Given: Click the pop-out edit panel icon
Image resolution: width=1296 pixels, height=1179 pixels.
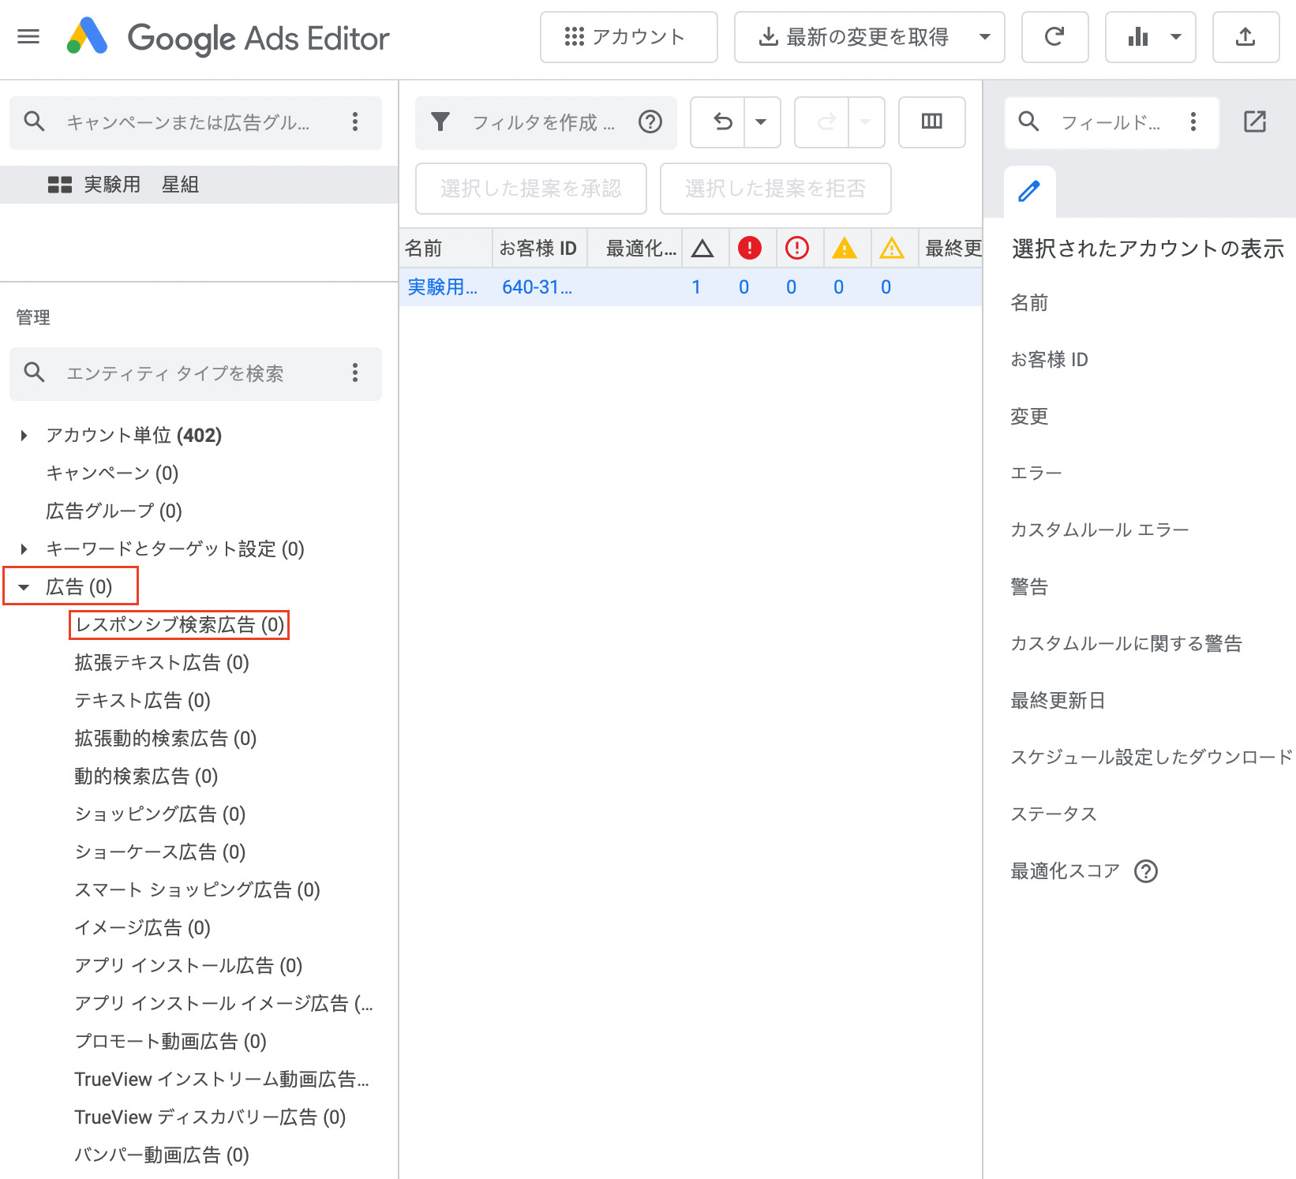Looking at the screenshot, I should [x=1255, y=122].
